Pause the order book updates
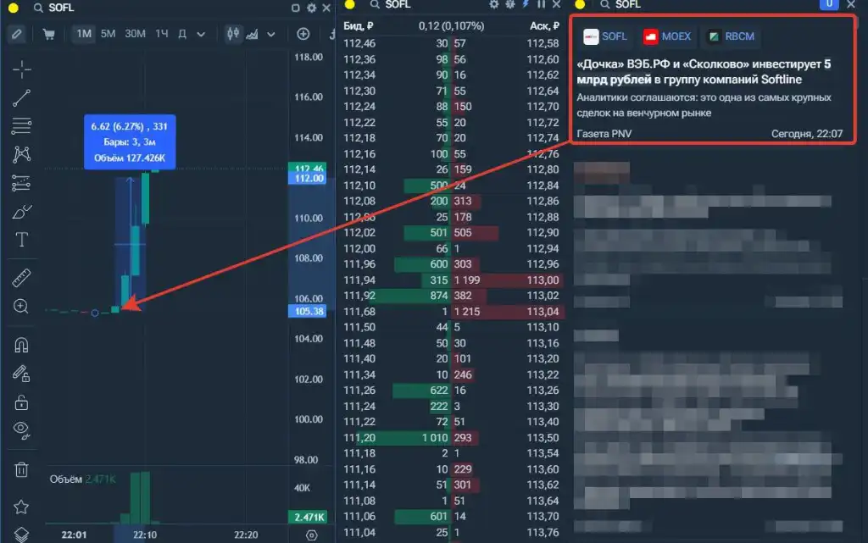This screenshot has height=543, width=868. click(x=542, y=4)
